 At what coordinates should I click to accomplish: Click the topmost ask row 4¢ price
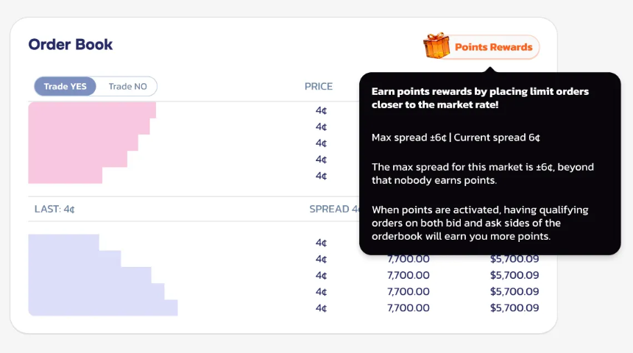click(x=321, y=110)
